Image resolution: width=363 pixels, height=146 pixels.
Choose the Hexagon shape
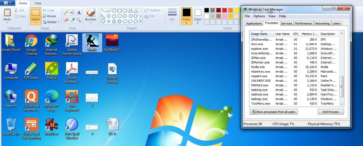(120, 16)
